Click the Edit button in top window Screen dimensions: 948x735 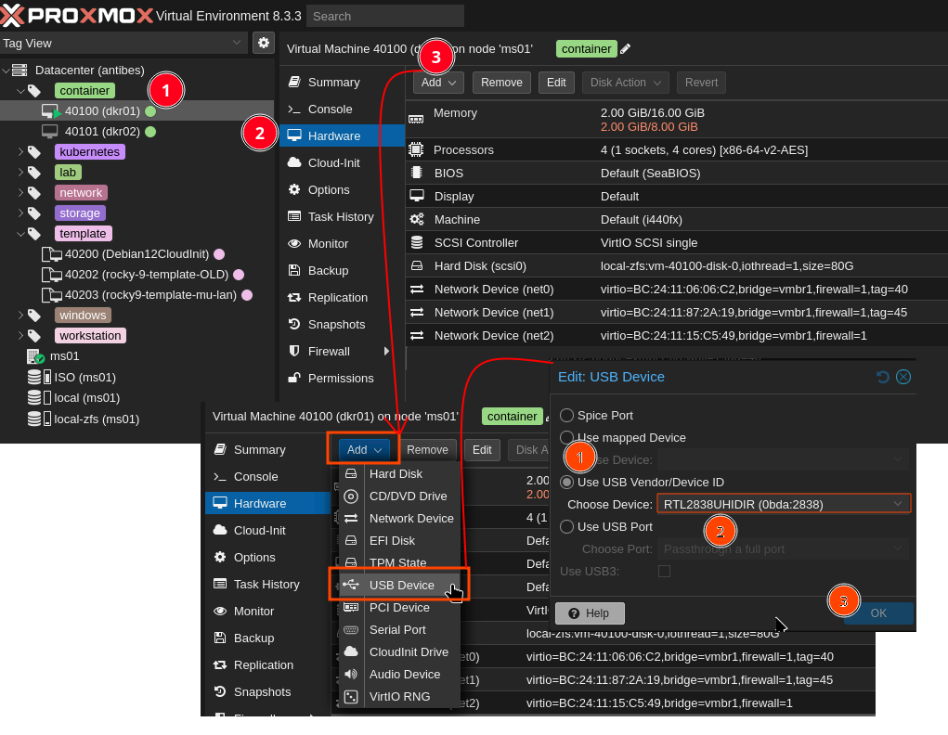555,83
